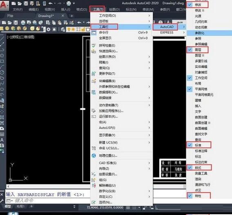Click 绘图设置(F)... menu item
The height and width of the screenshot is (215, 232).
click(x=122, y=174)
